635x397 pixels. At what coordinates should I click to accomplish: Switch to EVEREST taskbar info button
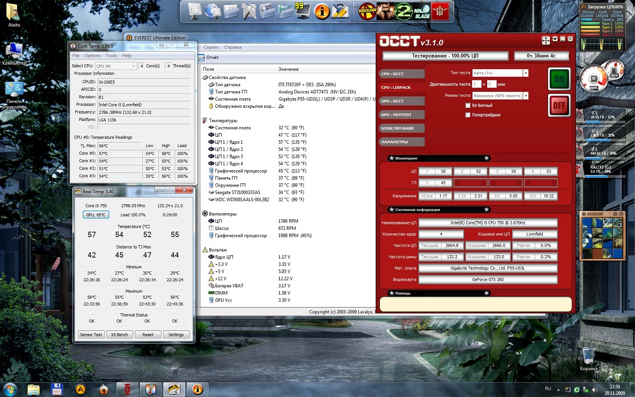[x=197, y=389]
